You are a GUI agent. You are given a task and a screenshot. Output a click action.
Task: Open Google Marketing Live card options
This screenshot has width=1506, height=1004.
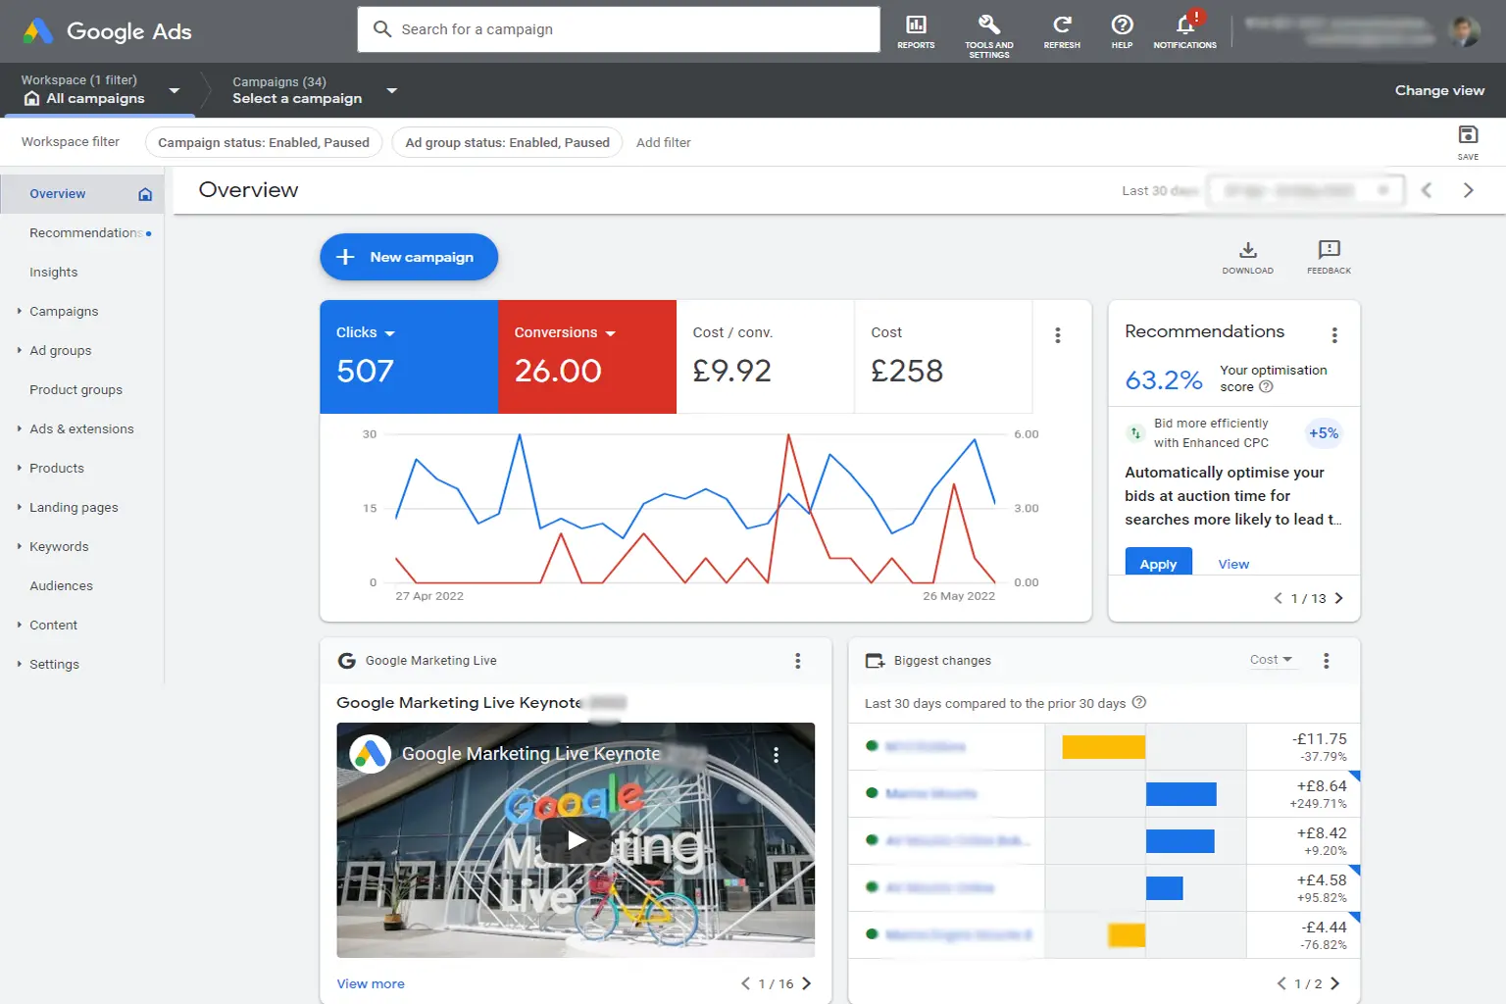tap(797, 661)
